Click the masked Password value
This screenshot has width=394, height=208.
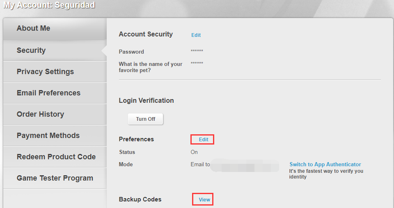[x=197, y=51]
